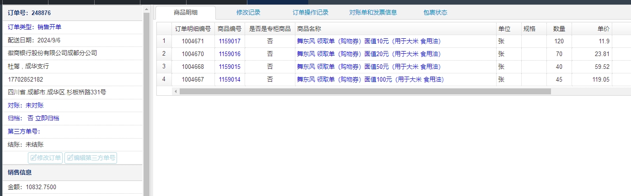Click the 订单号: 248876 heading

(29, 13)
